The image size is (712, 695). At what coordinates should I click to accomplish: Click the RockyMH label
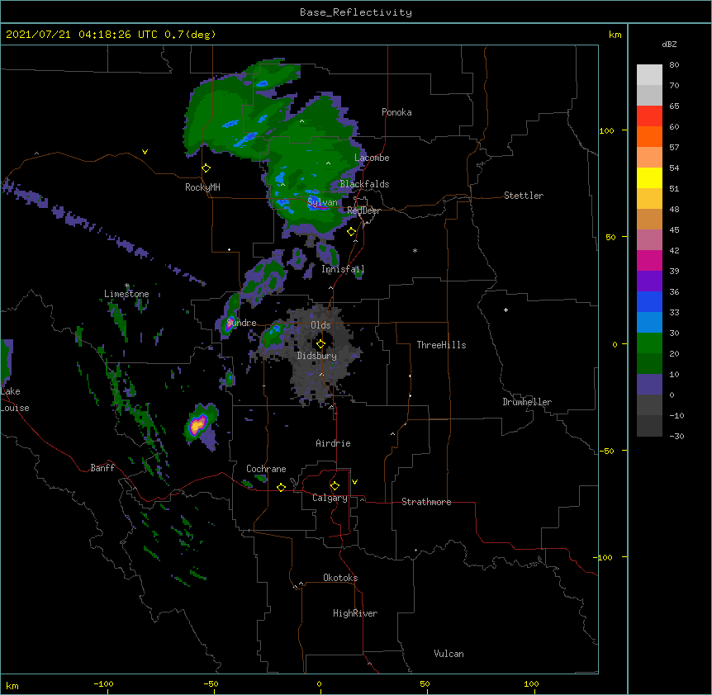coord(202,187)
